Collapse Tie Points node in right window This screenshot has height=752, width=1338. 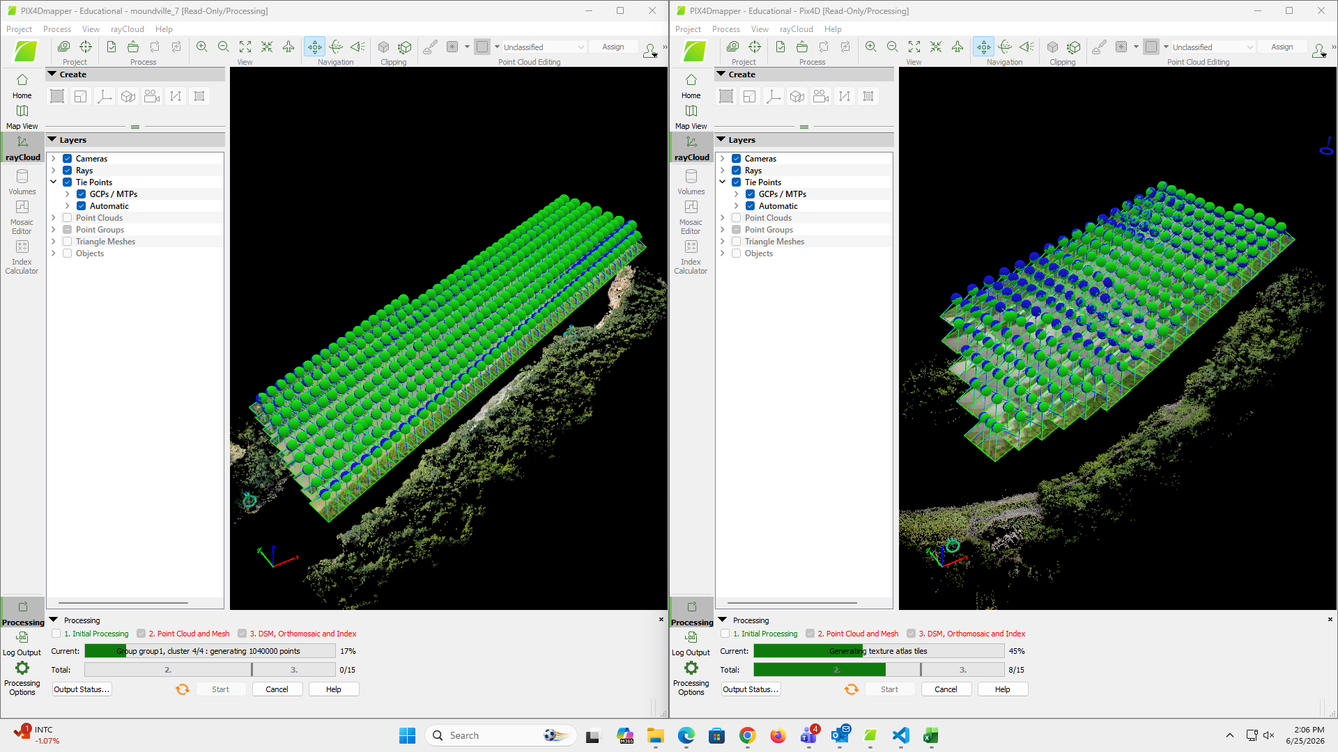[x=723, y=182]
